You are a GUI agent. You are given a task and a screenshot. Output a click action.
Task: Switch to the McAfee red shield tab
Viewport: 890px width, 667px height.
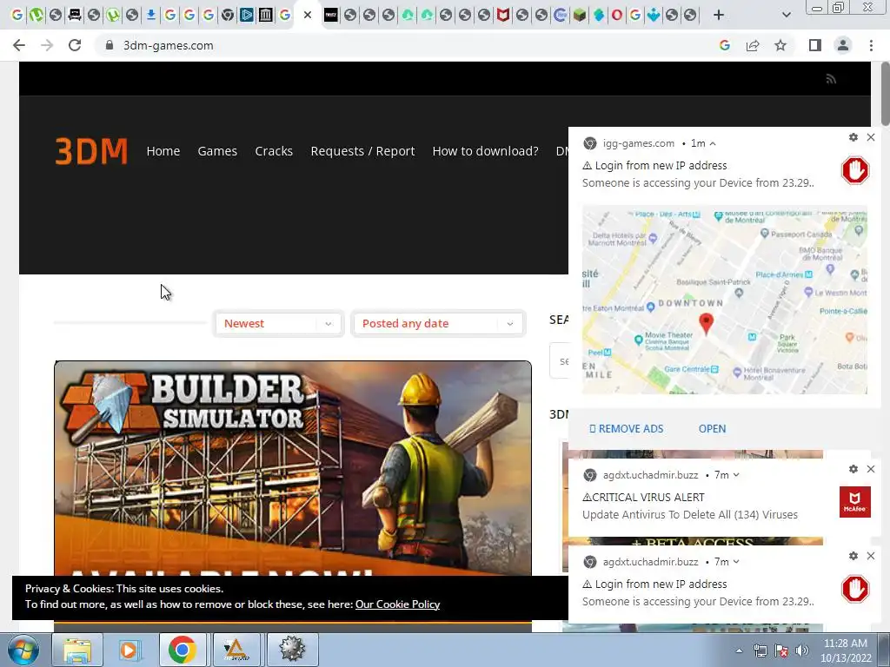pos(503,15)
